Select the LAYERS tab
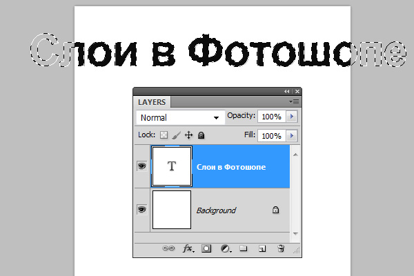 [x=152, y=102]
